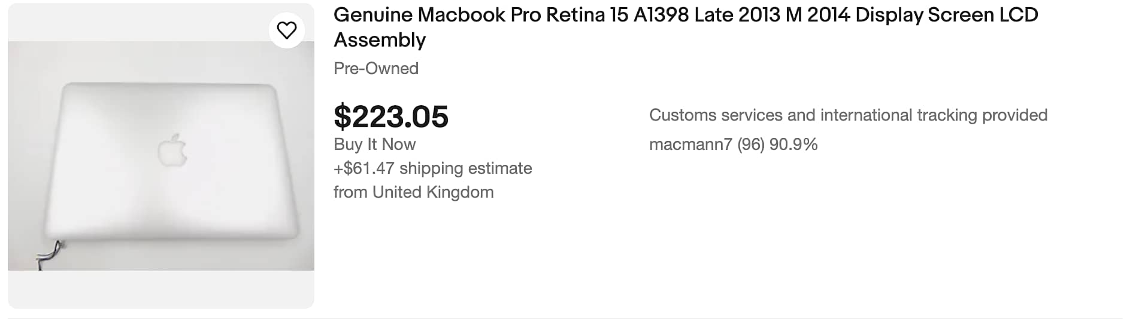Viewport: 1145px width, 319px height.
Task: Click the (96) feedback count
Action: 750,144
